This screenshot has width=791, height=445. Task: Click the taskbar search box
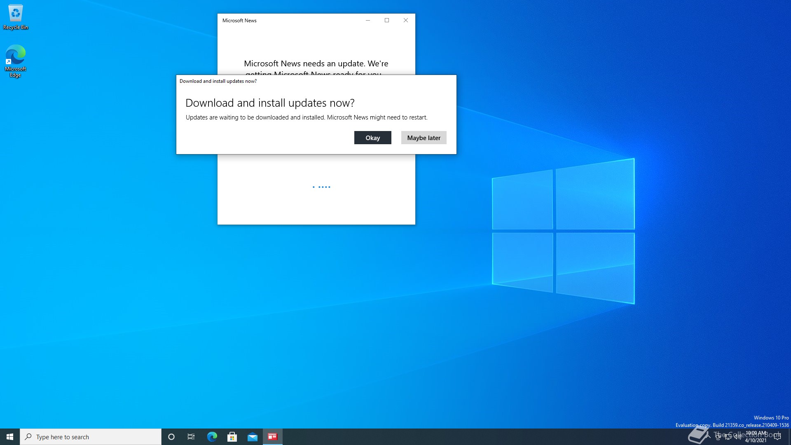91,437
